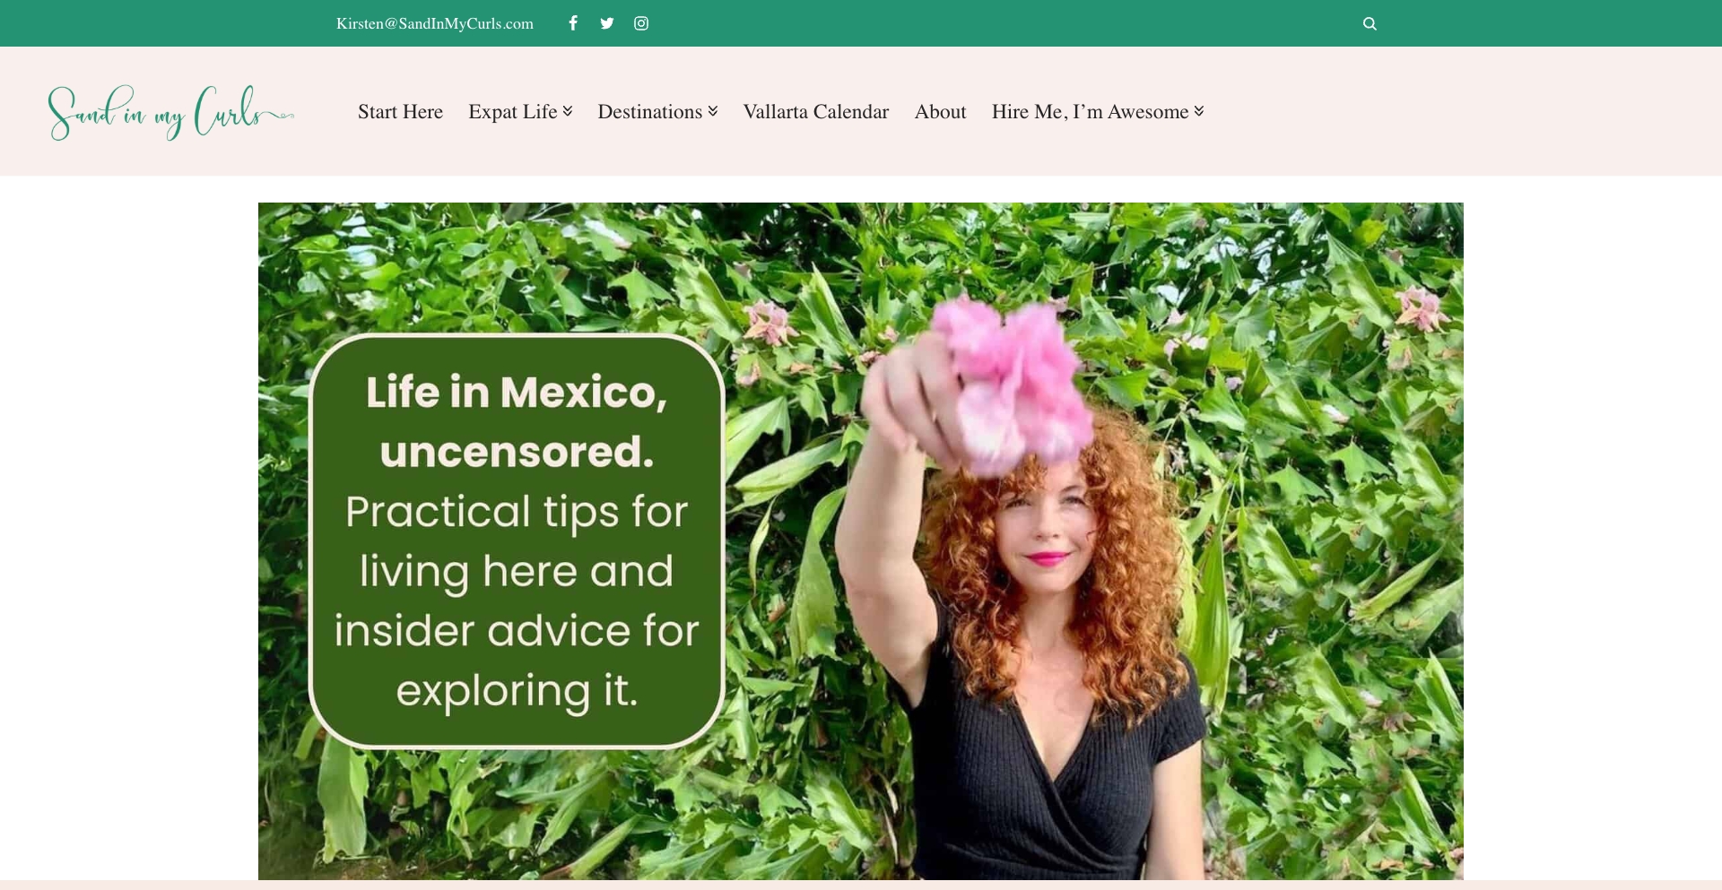Click the Expat Life chevron arrow
Viewport: 1722px width, 890px height.
point(567,110)
